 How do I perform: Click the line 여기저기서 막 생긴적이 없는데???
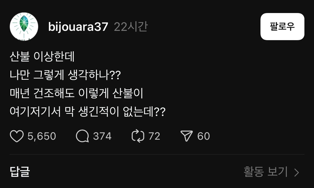pos(88,112)
